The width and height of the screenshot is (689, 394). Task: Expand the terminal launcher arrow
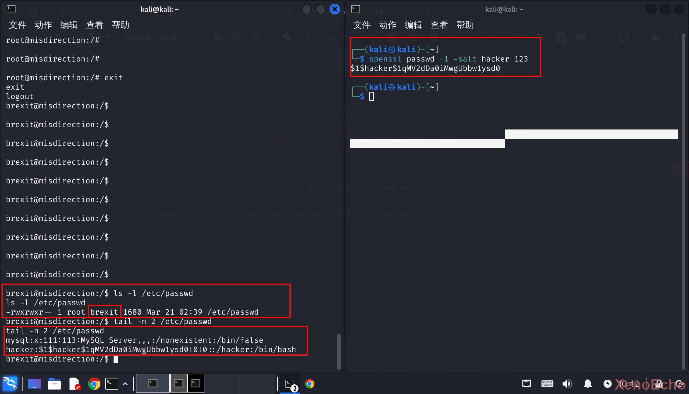[125, 383]
